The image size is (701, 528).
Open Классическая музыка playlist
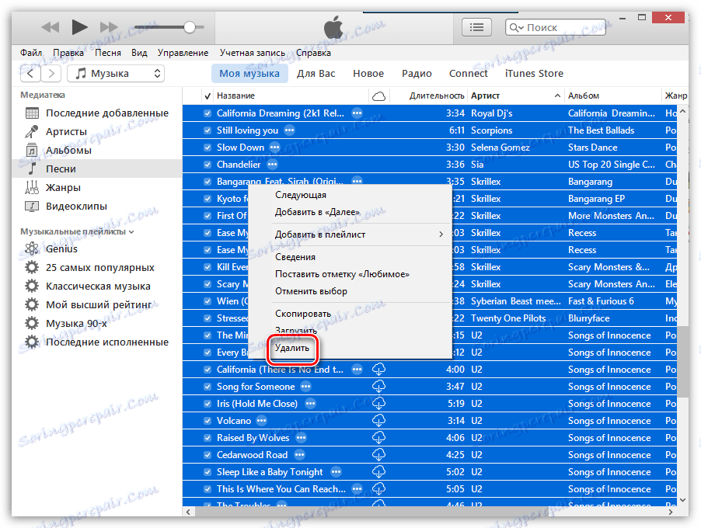[97, 287]
